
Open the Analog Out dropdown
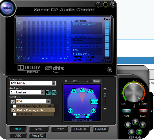42,92
